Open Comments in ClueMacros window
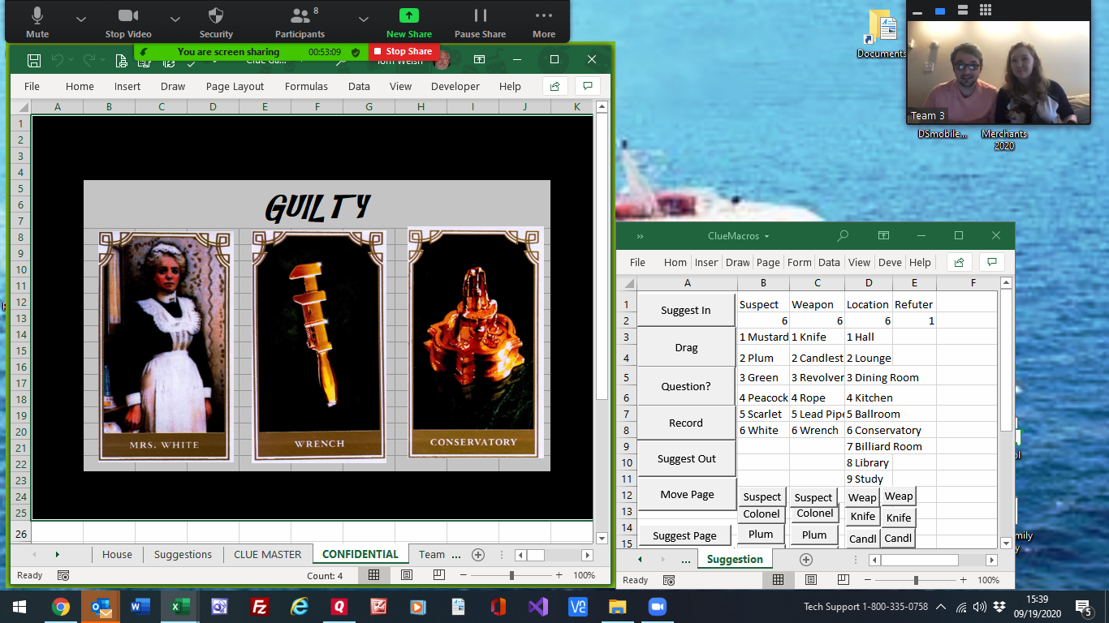1109x623 pixels. click(x=991, y=262)
